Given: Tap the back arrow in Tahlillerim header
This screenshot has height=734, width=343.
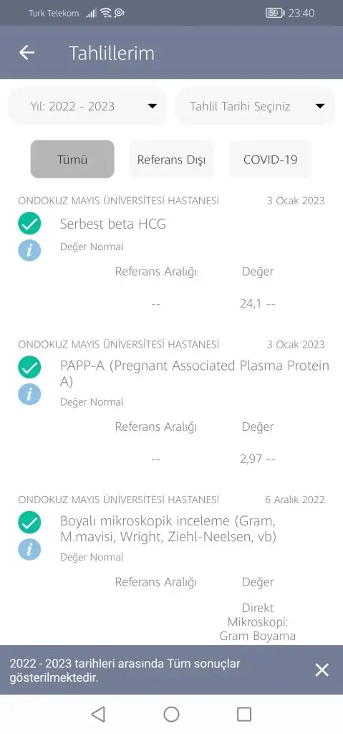Looking at the screenshot, I should [26, 52].
